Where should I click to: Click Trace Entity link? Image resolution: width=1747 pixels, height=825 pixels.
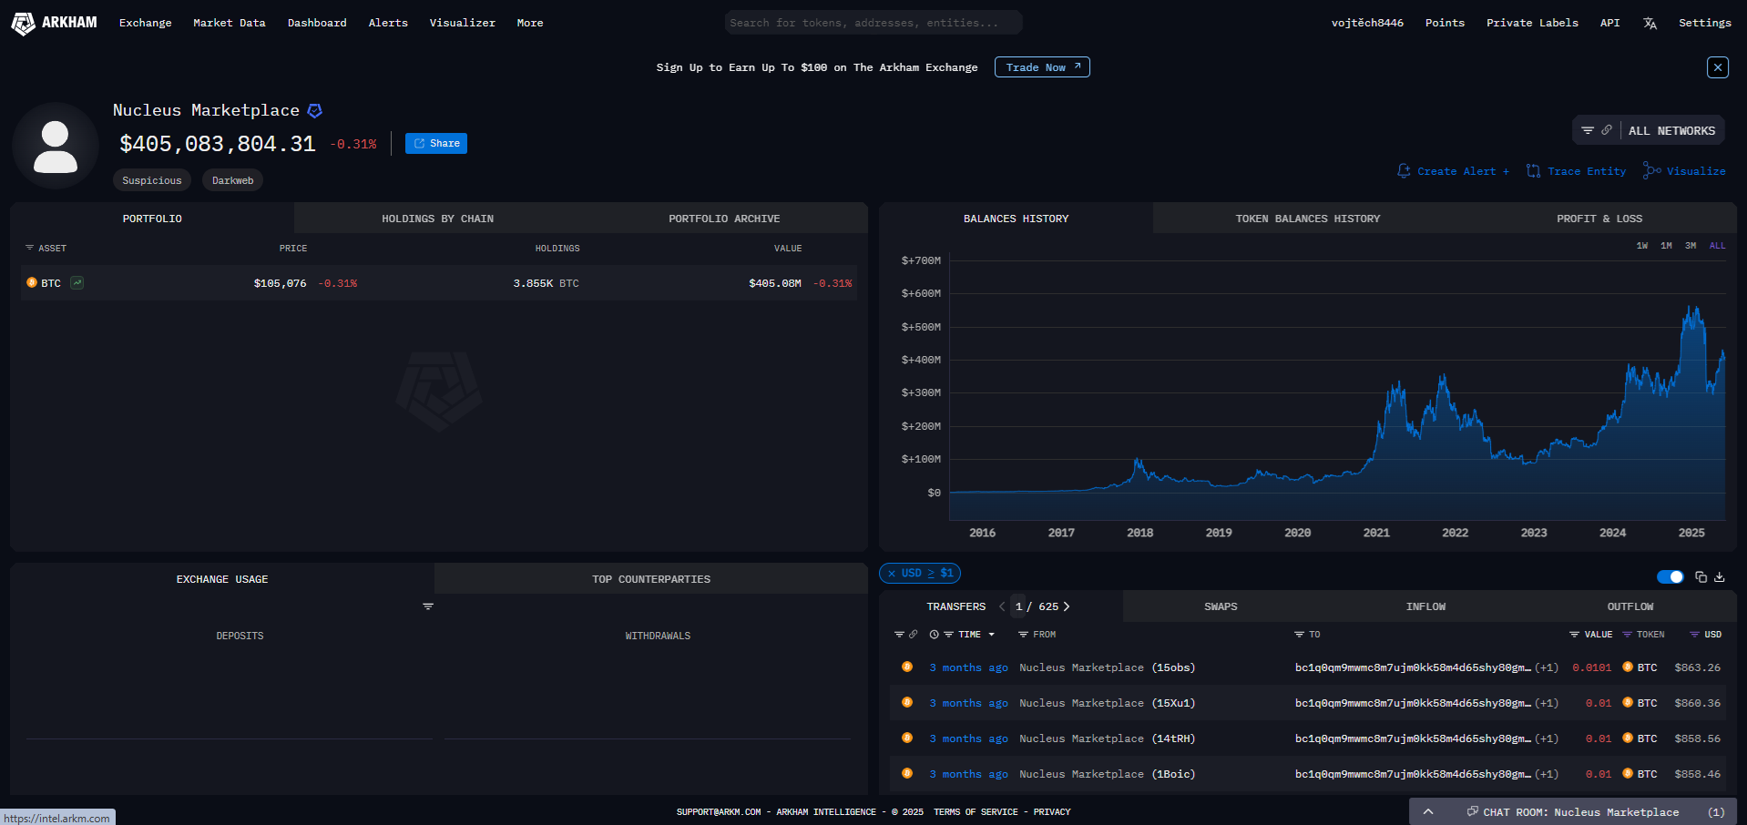tap(1577, 171)
